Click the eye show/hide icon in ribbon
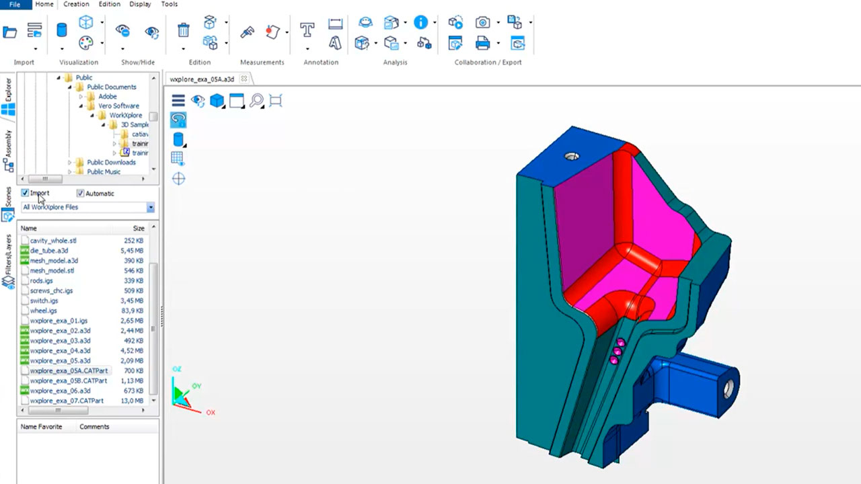 pyautogui.click(x=152, y=32)
